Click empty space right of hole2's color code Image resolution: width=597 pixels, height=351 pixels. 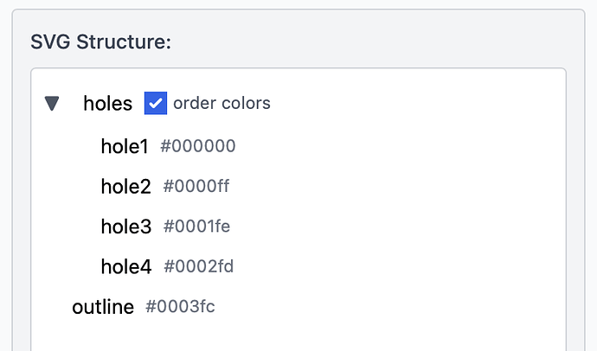click(389, 187)
